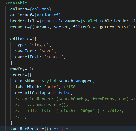
Task: Click the 'auto' labelWidth value
Action: click(51, 87)
